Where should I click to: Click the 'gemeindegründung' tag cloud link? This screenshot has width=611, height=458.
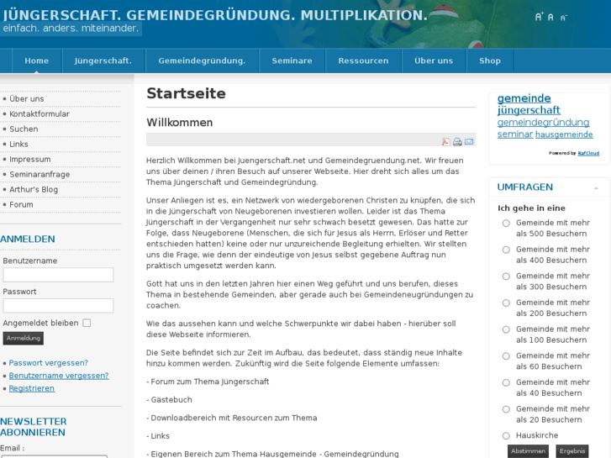coord(543,123)
